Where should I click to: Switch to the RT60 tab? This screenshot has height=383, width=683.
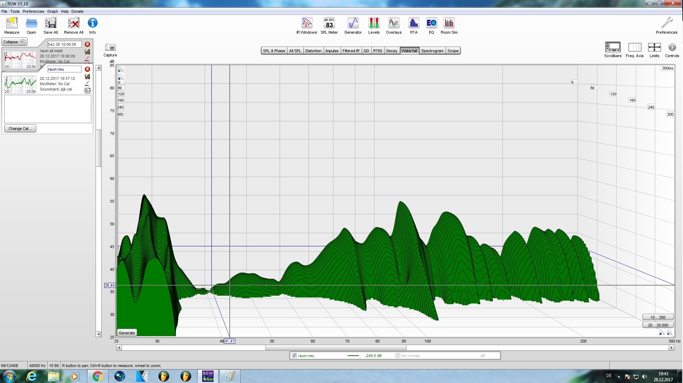coord(378,51)
